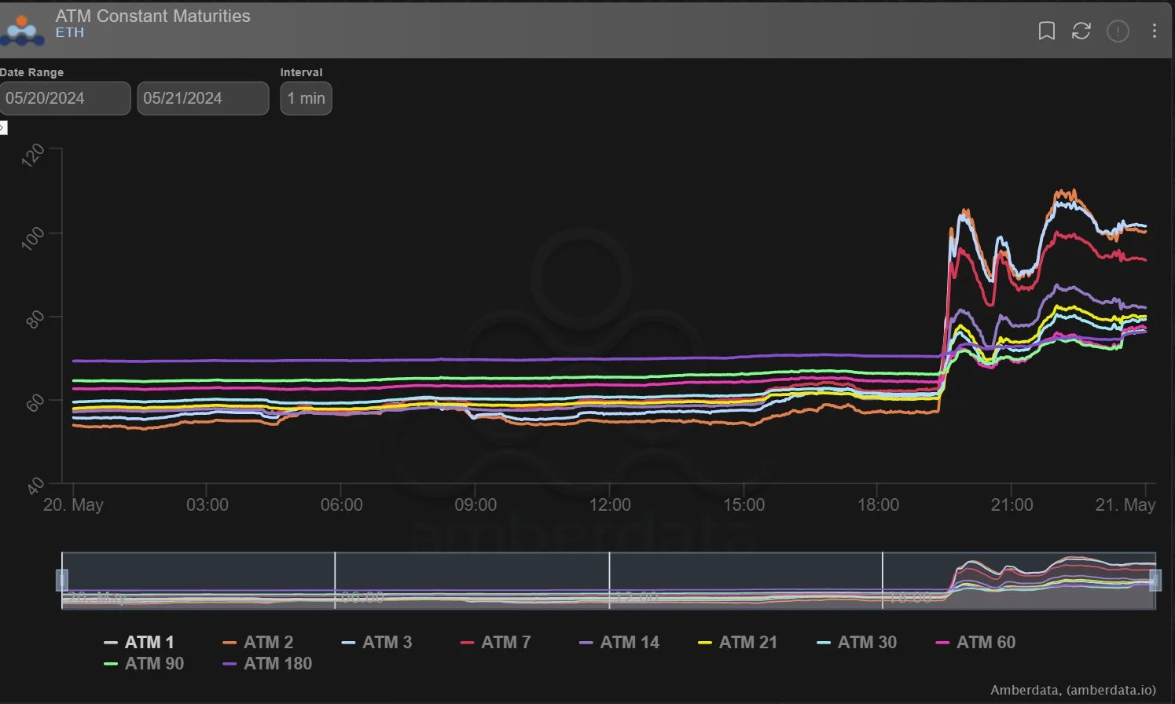Set the start date field 05/20/2024

[x=64, y=98]
